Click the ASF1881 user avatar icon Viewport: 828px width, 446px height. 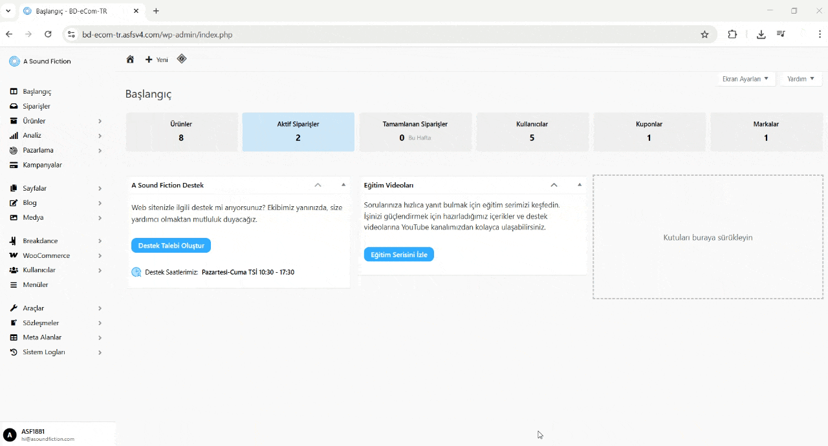tap(10, 435)
